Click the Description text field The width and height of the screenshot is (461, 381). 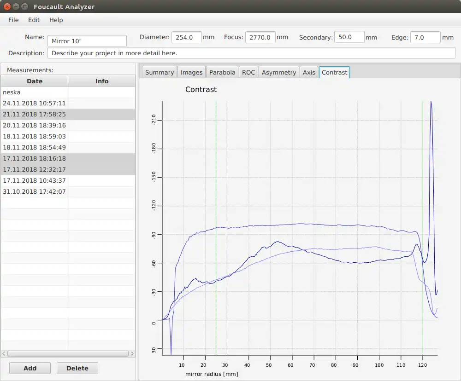[x=251, y=53]
